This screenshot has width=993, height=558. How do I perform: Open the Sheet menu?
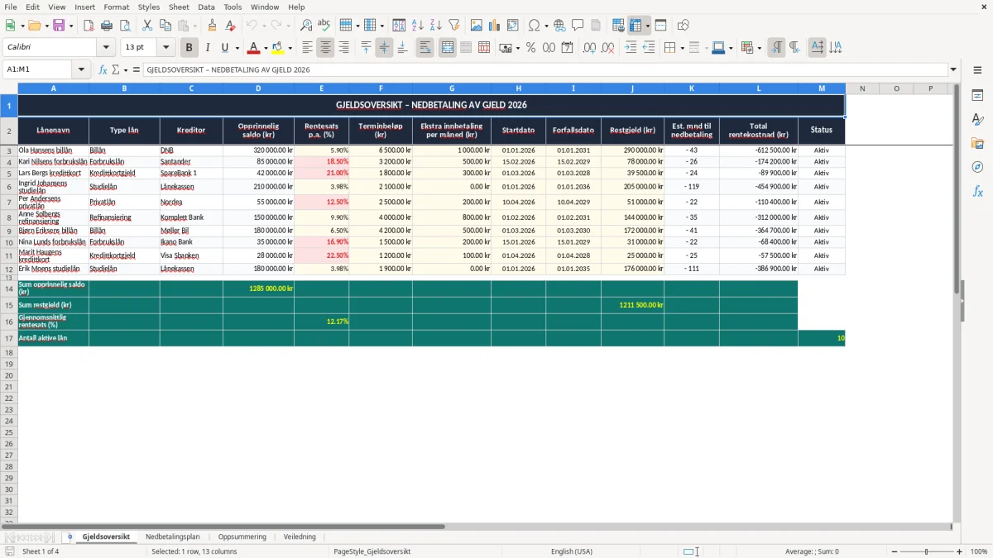(179, 7)
